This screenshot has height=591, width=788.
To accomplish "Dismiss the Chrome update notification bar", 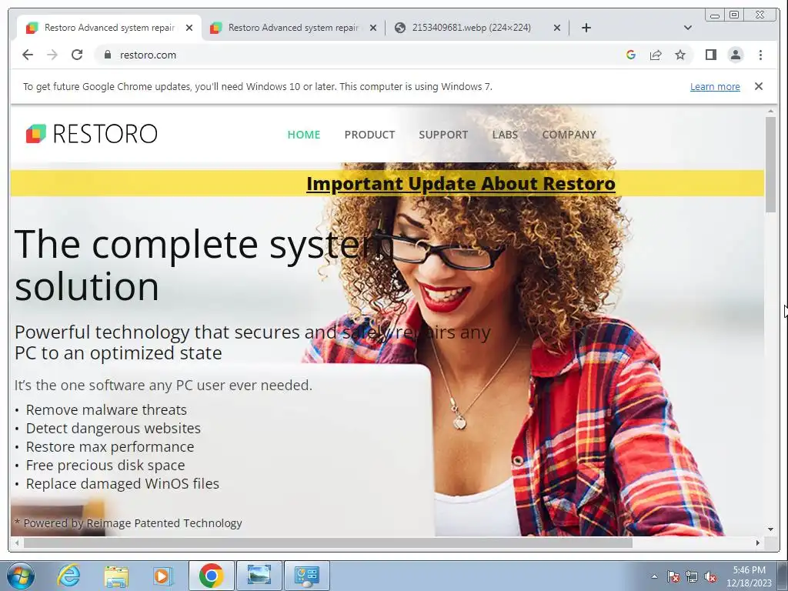I will [758, 86].
